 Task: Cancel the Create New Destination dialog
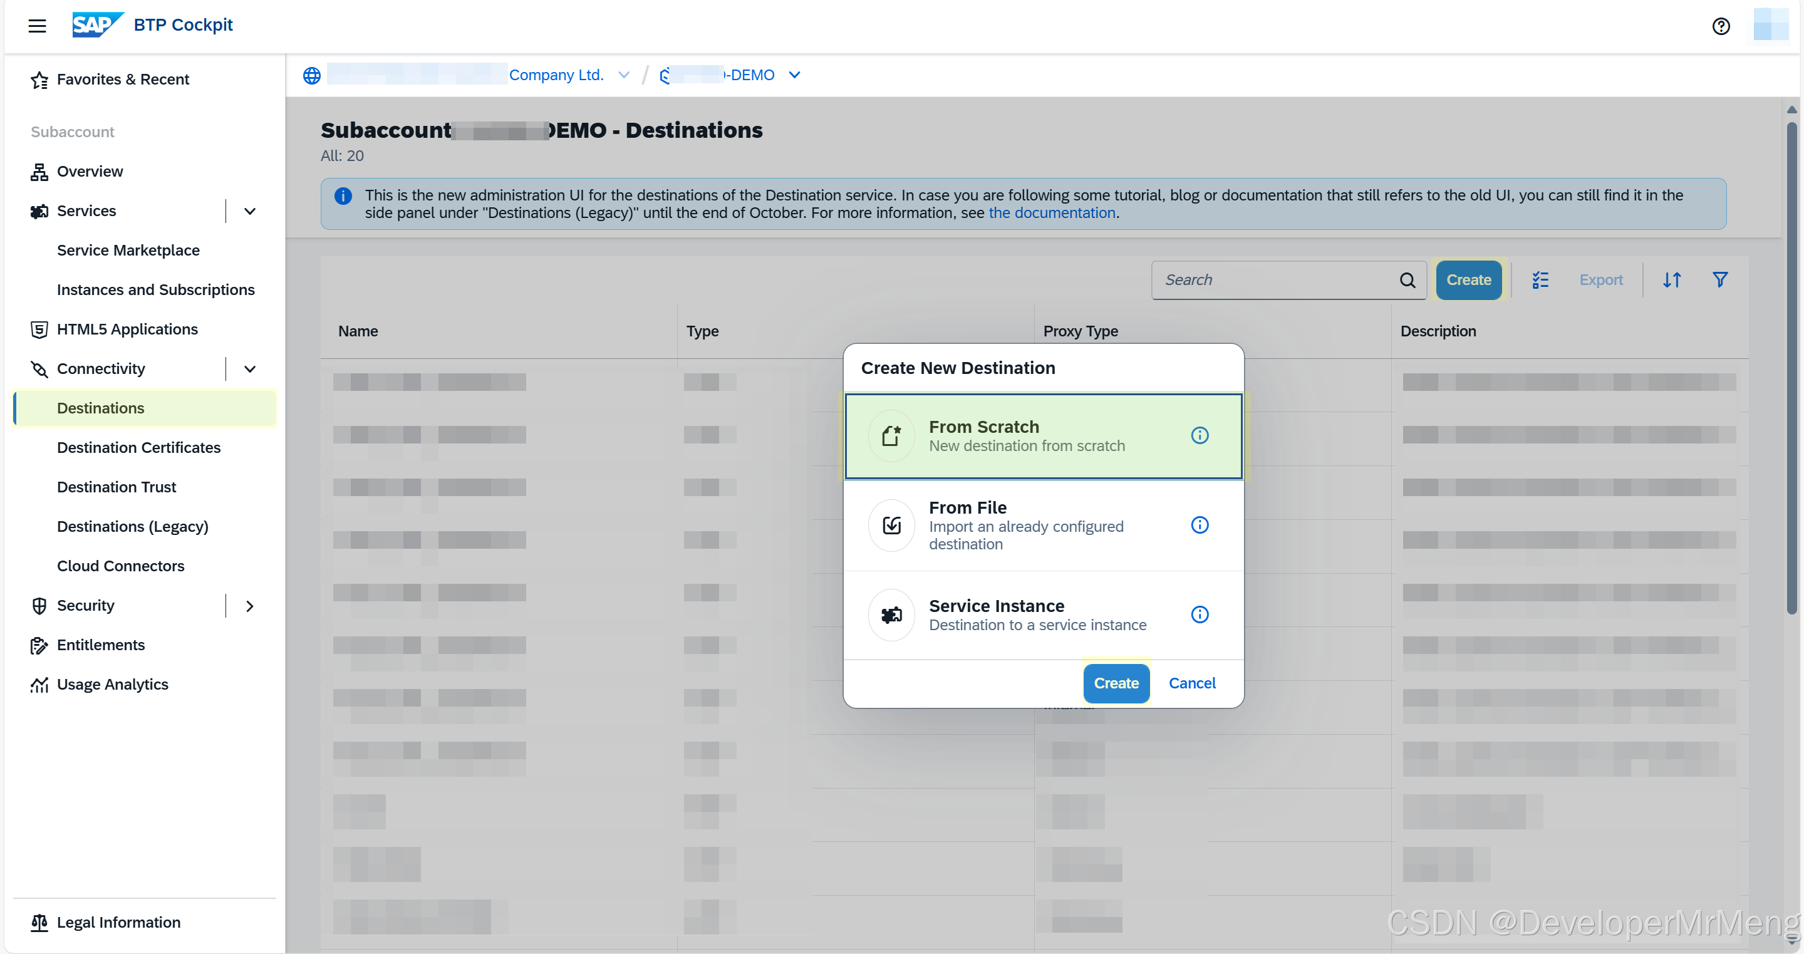(x=1191, y=683)
